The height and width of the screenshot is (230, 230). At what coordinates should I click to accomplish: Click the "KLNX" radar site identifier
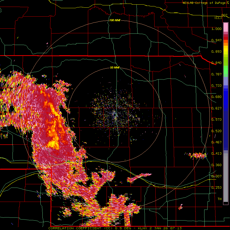143,228
